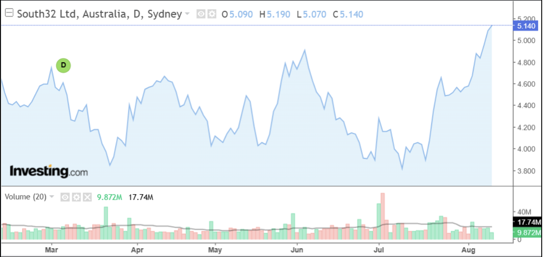This screenshot has height=257, width=543.
Task: Click the 5.140 current price label
Action: (x=527, y=26)
